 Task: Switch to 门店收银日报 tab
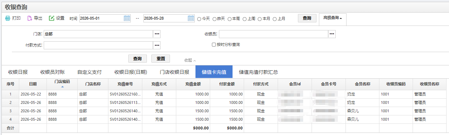[x=174, y=72]
